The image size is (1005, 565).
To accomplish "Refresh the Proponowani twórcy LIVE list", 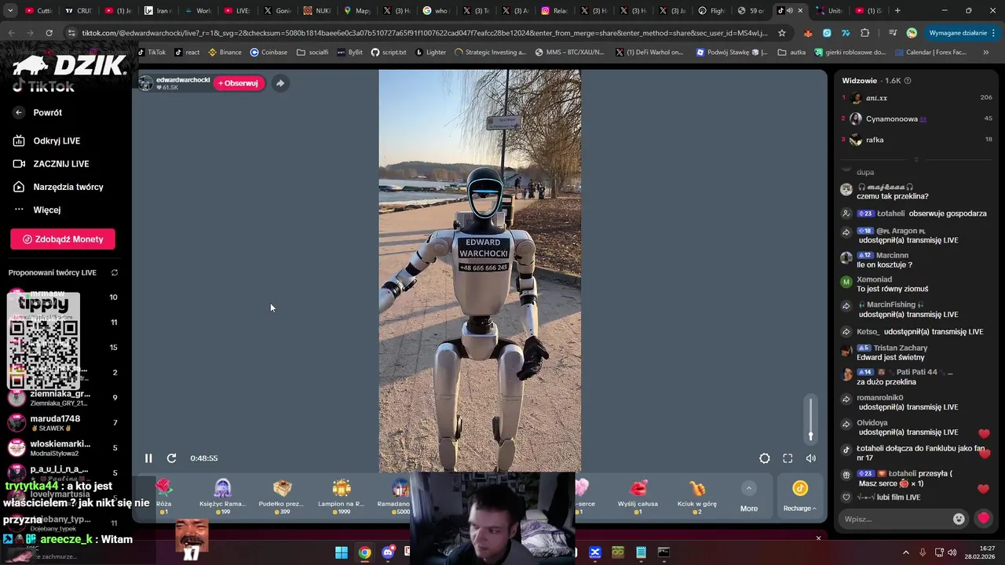I will (115, 272).
